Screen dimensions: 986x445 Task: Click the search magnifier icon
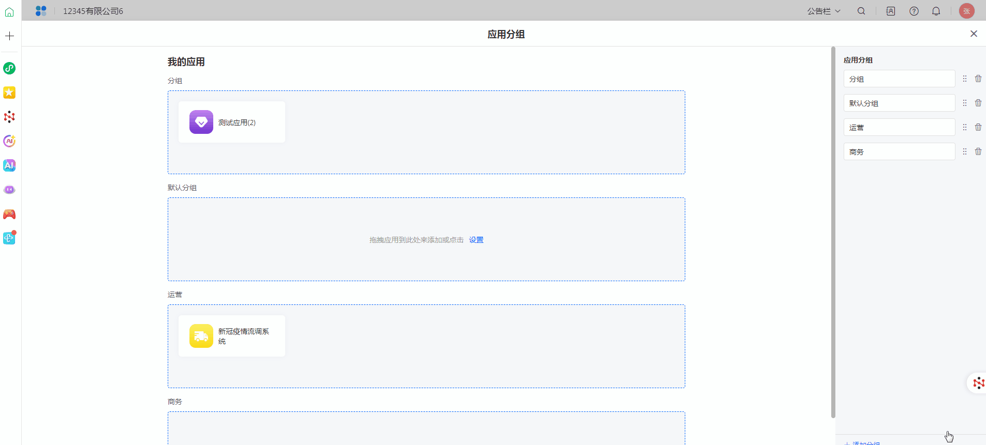coord(861,11)
